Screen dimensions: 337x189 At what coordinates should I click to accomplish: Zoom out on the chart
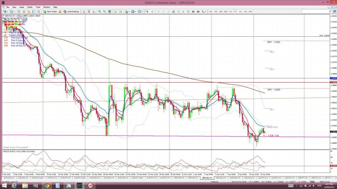pos(104,11)
